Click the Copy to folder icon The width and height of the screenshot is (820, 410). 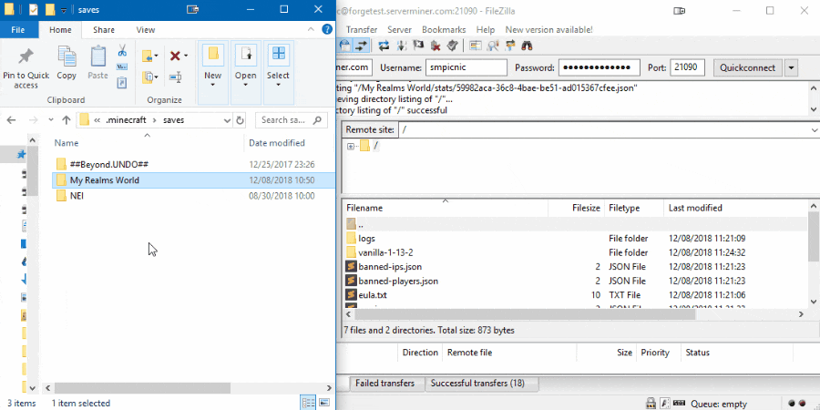click(x=148, y=77)
